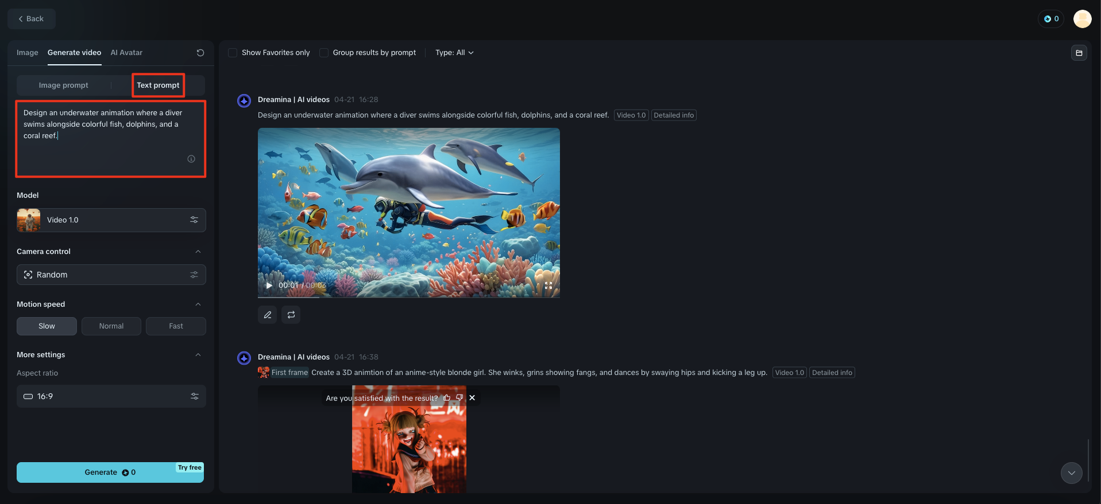Click the regenerate icon under underwater video

(x=291, y=315)
